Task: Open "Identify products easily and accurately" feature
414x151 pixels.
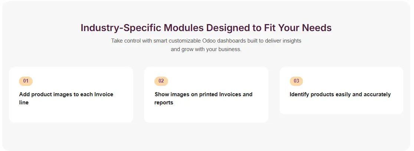Action: 340,94
